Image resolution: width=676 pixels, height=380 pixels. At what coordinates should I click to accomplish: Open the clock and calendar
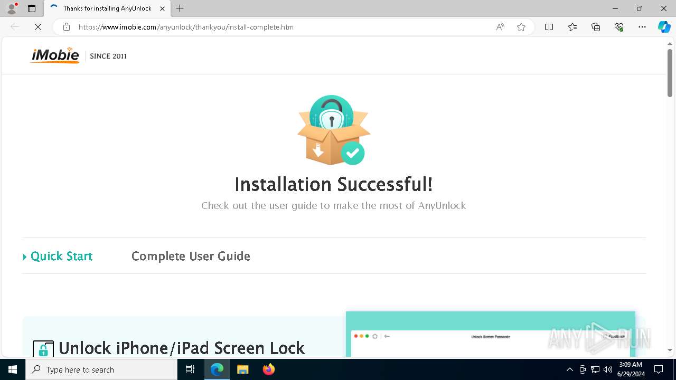(x=631, y=369)
